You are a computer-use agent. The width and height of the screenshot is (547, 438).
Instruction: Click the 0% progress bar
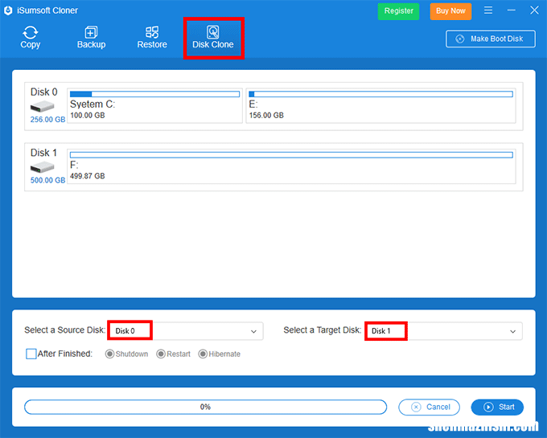click(205, 407)
